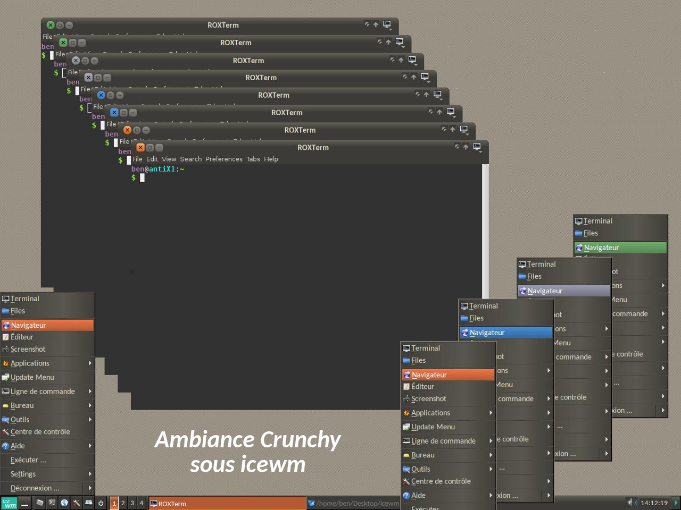
Task: Open Preferences menu in front ROXTerm window
Action: tap(224, 159)
